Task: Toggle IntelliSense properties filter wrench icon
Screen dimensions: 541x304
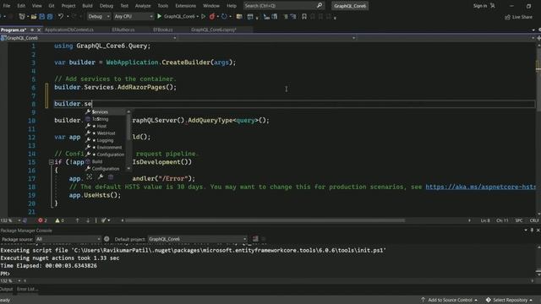Action: click(100, 176)
